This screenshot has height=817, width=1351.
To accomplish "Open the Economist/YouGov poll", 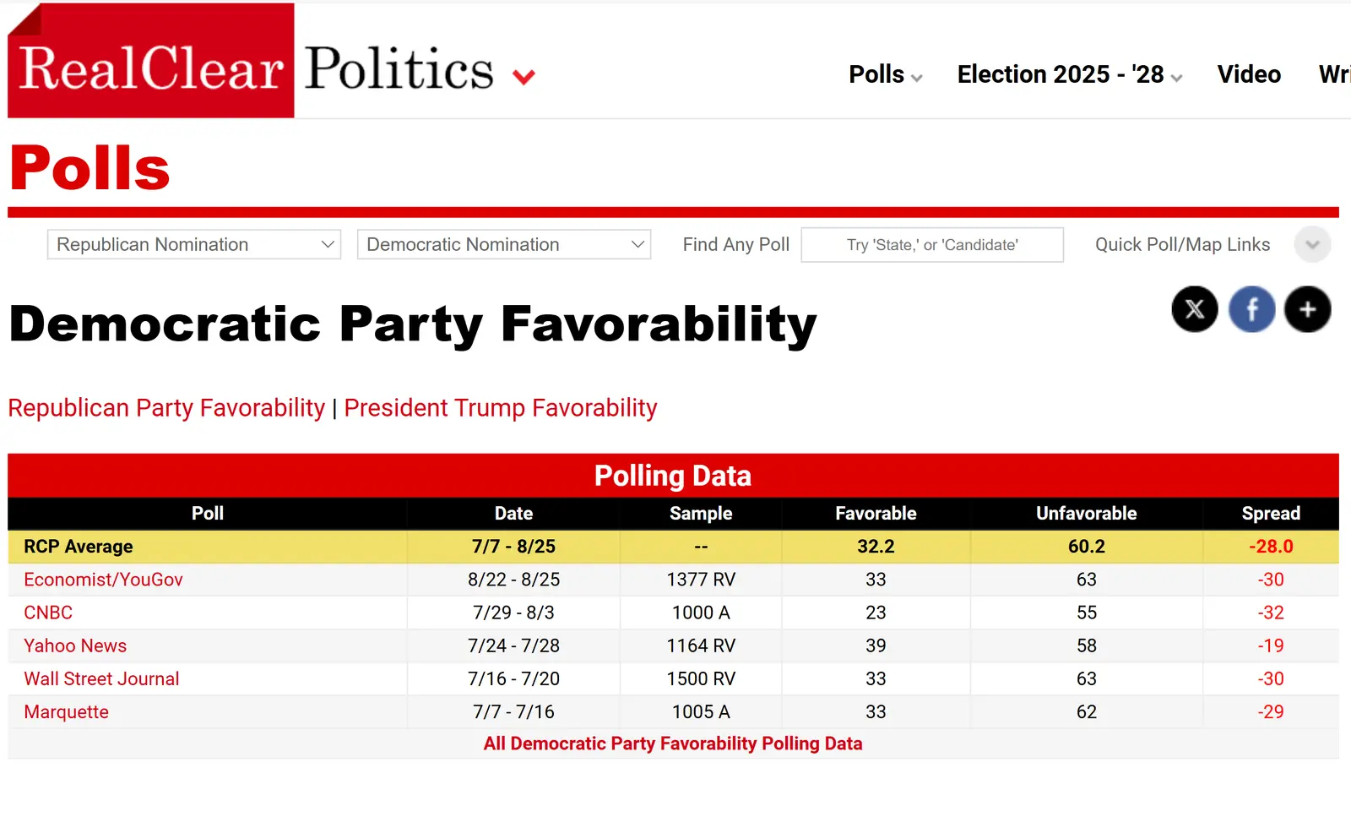I will (103, 580).
